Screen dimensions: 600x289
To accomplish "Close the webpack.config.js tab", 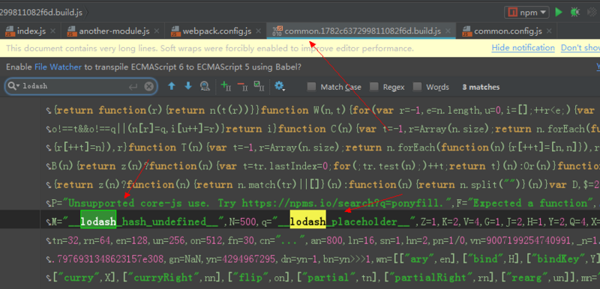I will point(258,31).
